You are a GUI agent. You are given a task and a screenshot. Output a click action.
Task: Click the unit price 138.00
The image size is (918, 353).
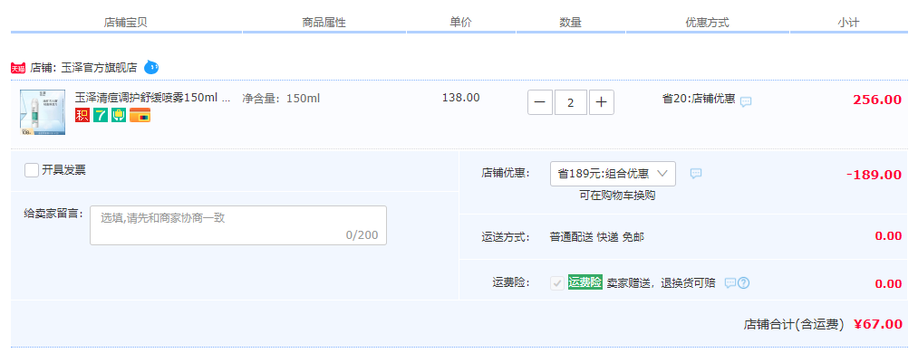(460, 98)
